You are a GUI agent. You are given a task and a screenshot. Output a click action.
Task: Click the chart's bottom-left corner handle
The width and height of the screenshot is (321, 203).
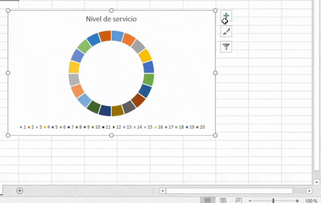(8, 135)
